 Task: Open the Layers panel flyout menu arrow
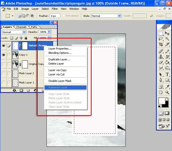[55, 27]
